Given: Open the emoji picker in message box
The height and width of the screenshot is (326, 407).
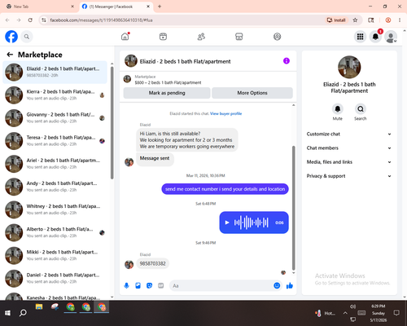Looking at the screenshot, I should tap(277, 285).
